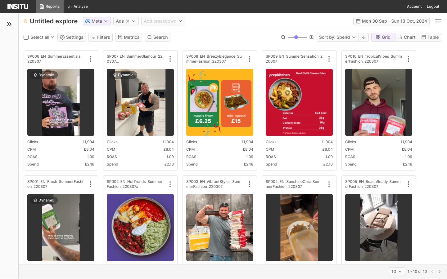Remove the Ads breakdown with X icon
This screenshot has width=447, height=279.
(128, 21)
